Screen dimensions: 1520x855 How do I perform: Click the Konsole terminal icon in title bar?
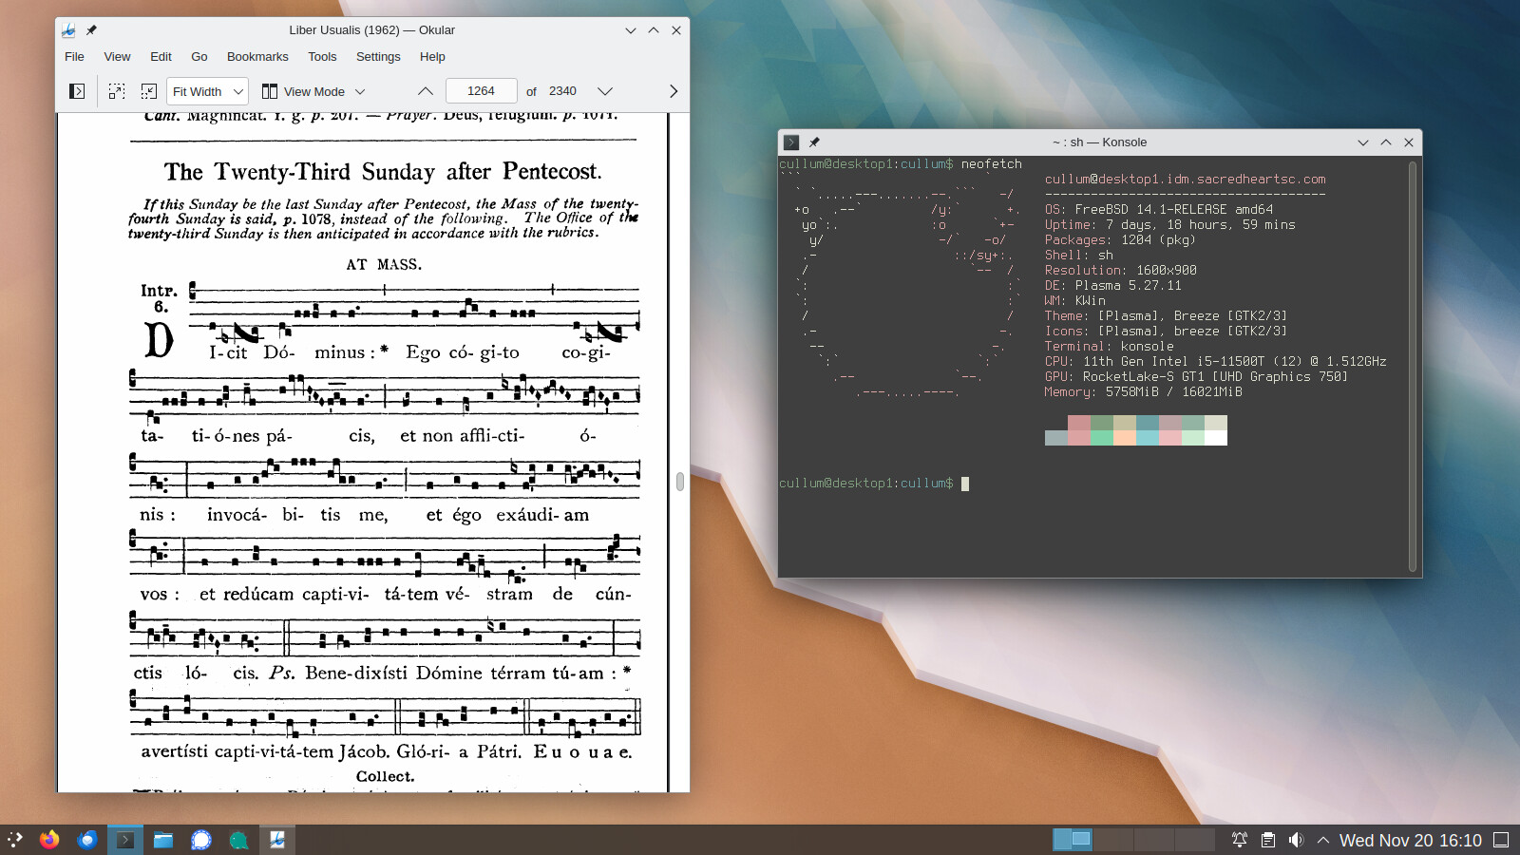tap(791, 142)
